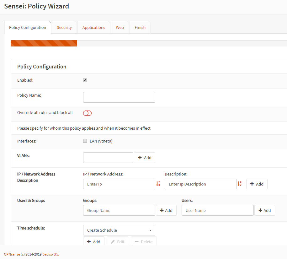Click the pencil Edit icon under Time schedule
Viewport: 287px width, 259px height.
118,241
